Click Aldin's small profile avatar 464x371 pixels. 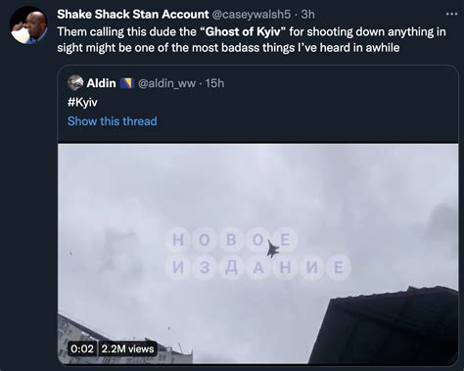[x=75, y=83]
